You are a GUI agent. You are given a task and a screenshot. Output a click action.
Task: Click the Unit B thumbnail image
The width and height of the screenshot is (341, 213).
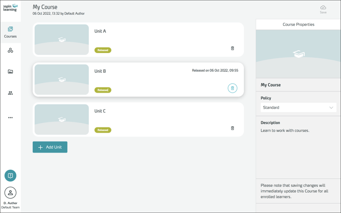point(62,79)
